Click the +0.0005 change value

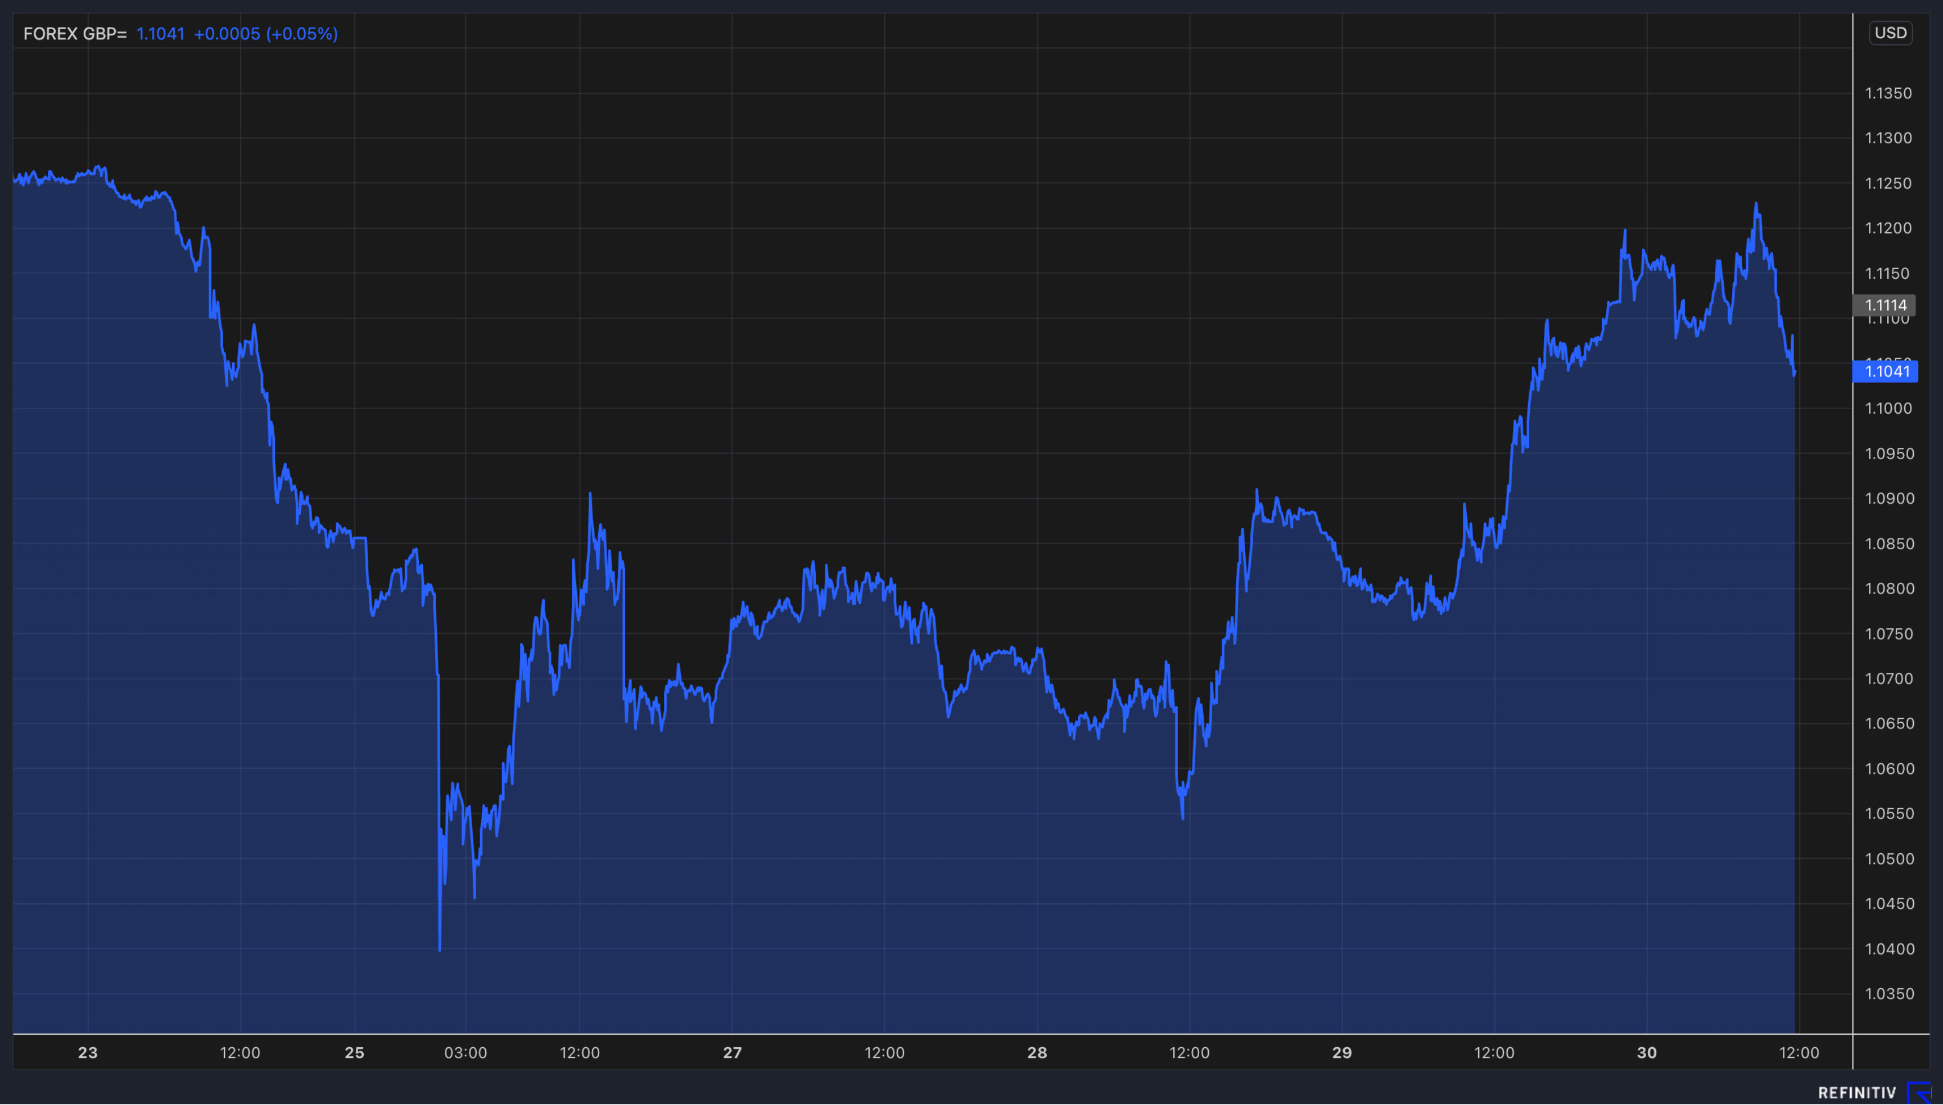227,34
